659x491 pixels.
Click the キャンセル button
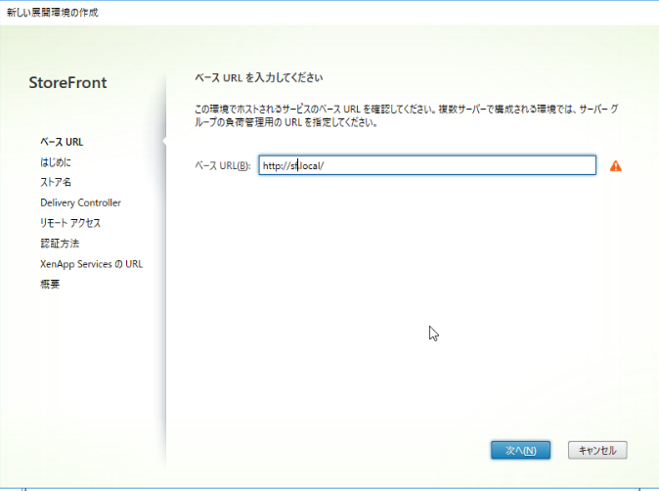(597, 450)
